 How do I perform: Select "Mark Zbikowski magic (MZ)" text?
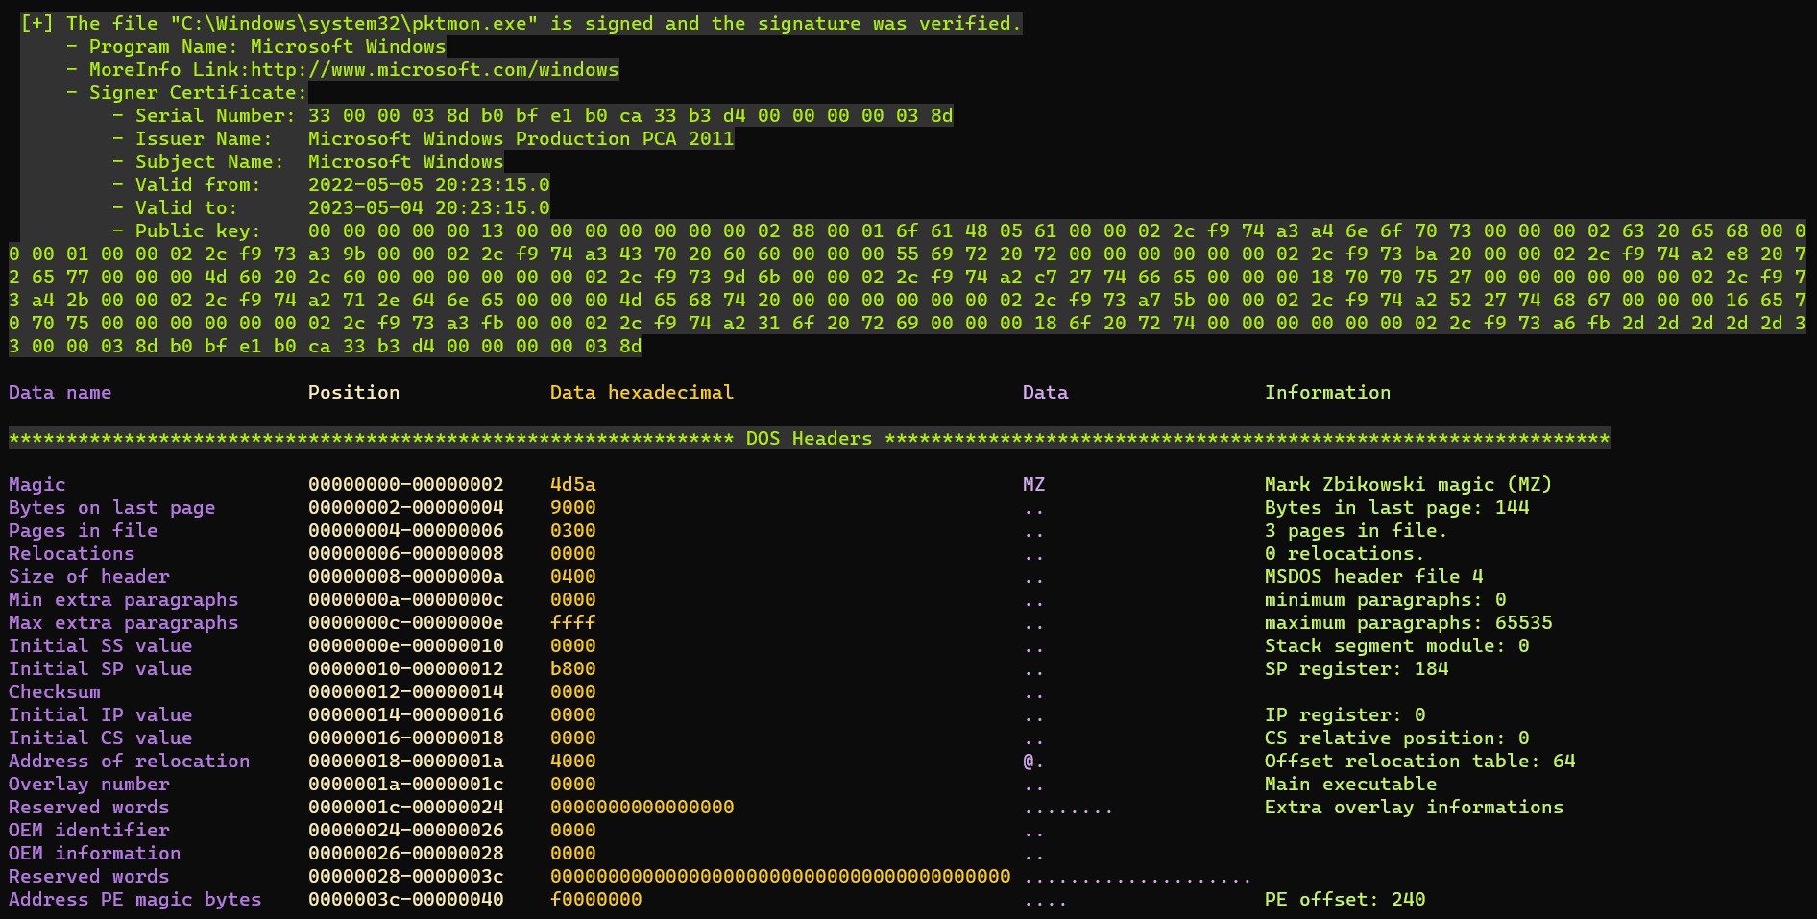click(x=1409, y=485)
